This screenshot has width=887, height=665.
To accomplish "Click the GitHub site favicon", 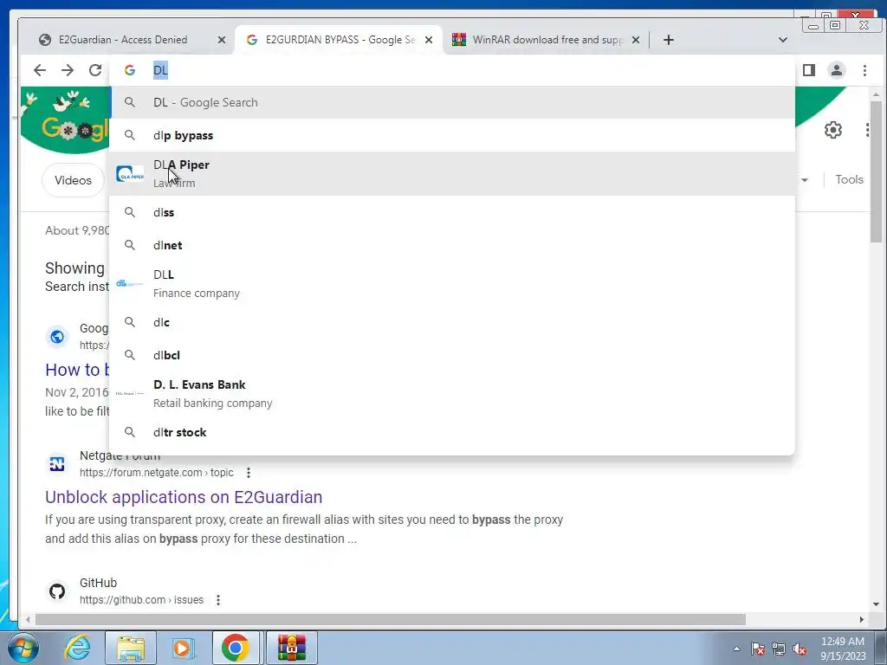I will click(x=56, y=591).
